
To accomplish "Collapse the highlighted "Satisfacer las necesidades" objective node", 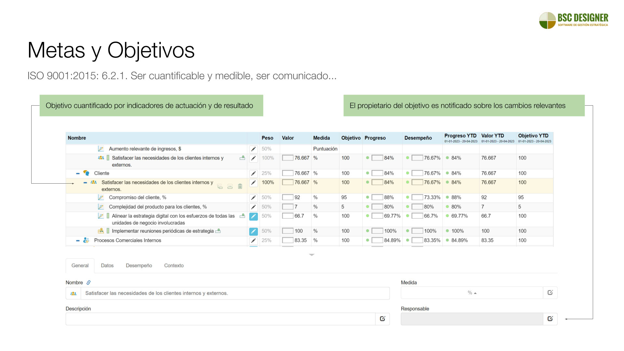I will click(85, 182).
